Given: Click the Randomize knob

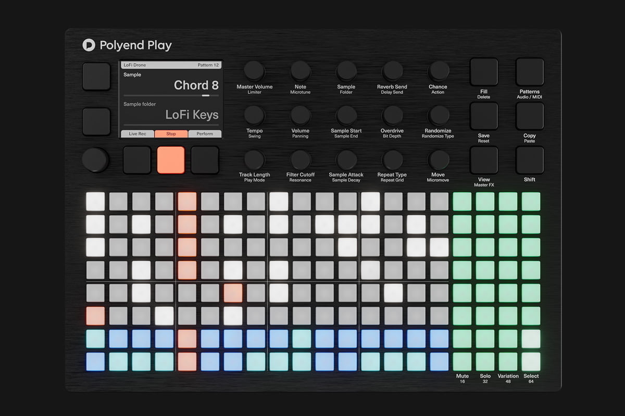Looking at the screenshot, I should click(x=439, y=115).
